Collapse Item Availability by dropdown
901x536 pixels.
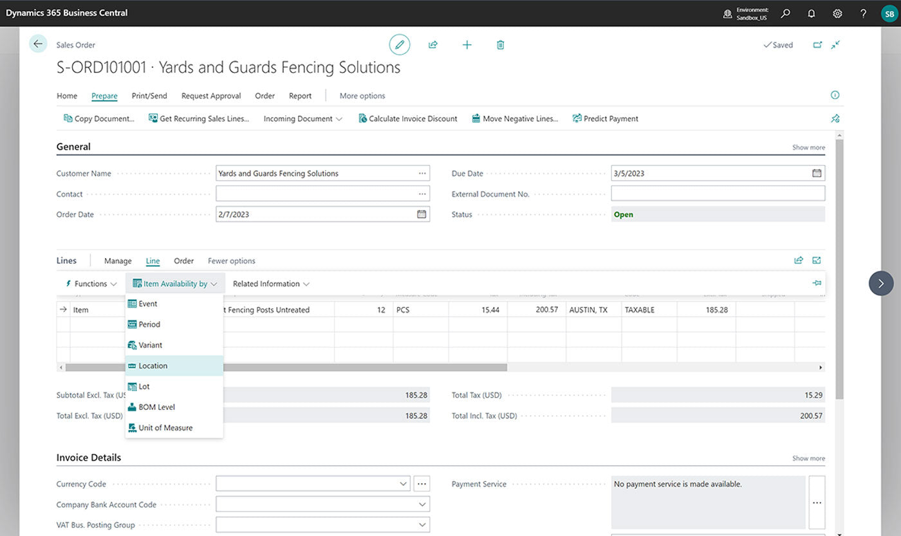point(175,284)
